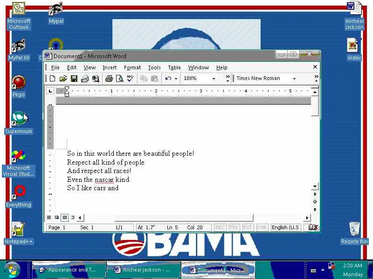373x279 pixels.
Task: Click the vertical scrollbar up arrow
Action: pos(315,92)
